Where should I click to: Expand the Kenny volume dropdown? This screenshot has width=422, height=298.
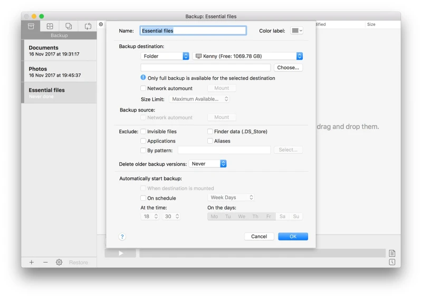click(x=248, y=56)
